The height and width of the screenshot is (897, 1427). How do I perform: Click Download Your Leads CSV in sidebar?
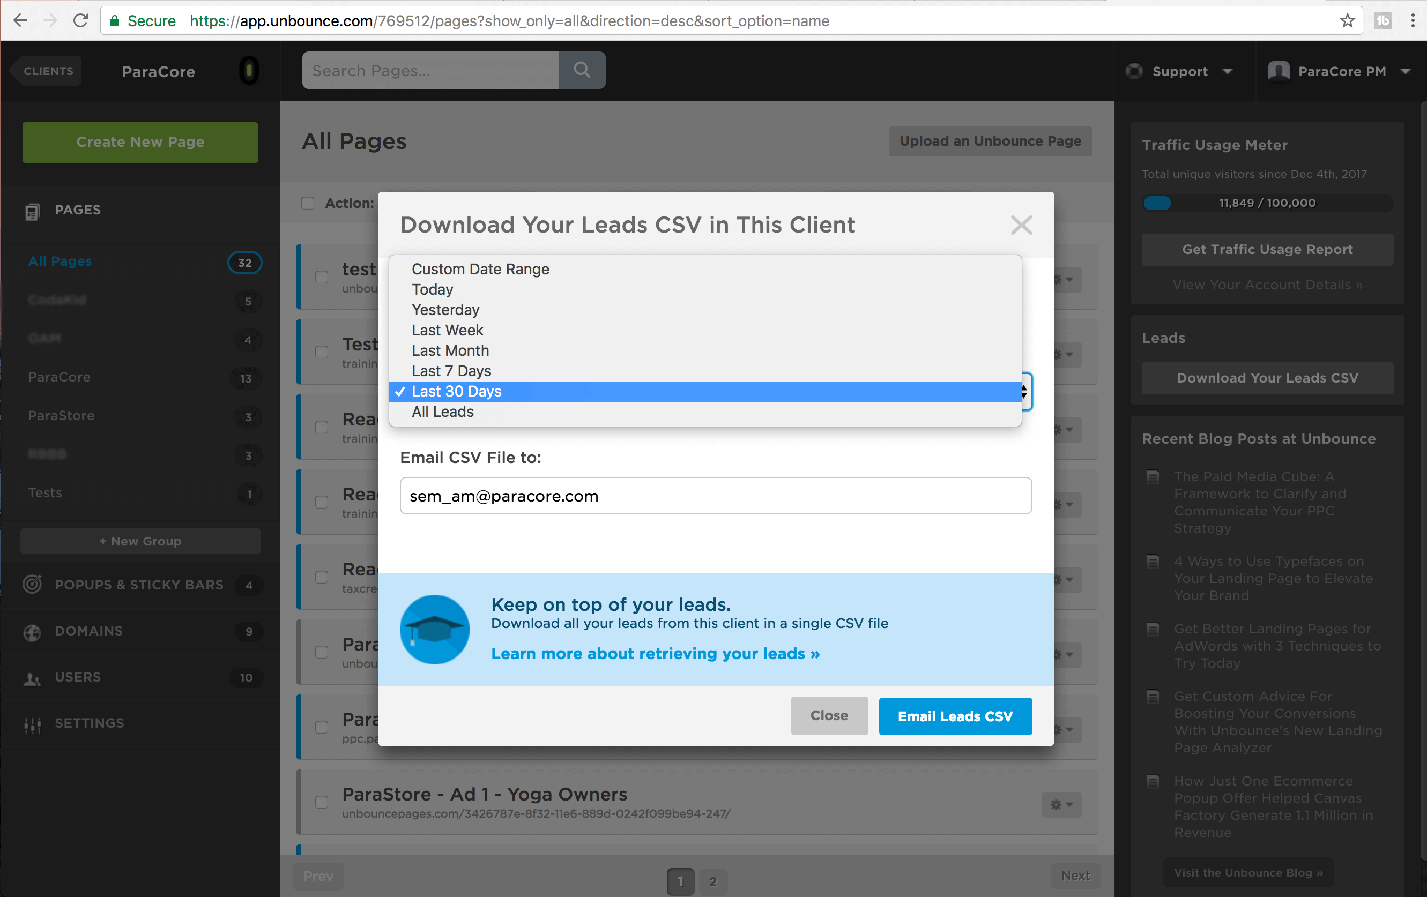tap(1268, 378)
